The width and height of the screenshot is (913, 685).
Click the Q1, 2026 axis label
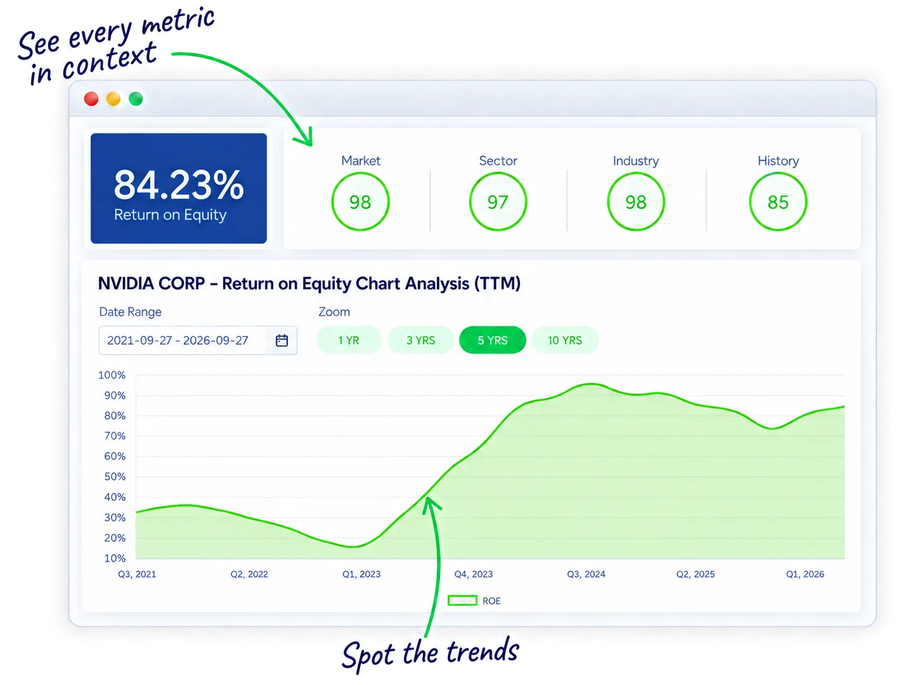(x=805, y=574)
